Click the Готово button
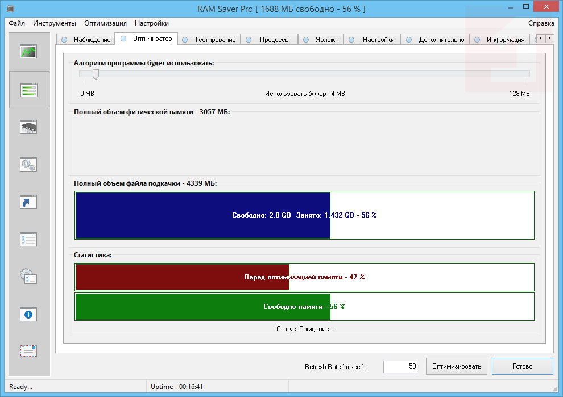Viewport: 563px width, 397px height. (x=523, y=366)
